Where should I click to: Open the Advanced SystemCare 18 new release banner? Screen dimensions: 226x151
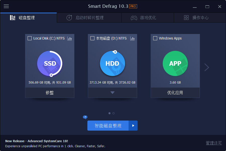pyautogui.click(x=37, y=141)
